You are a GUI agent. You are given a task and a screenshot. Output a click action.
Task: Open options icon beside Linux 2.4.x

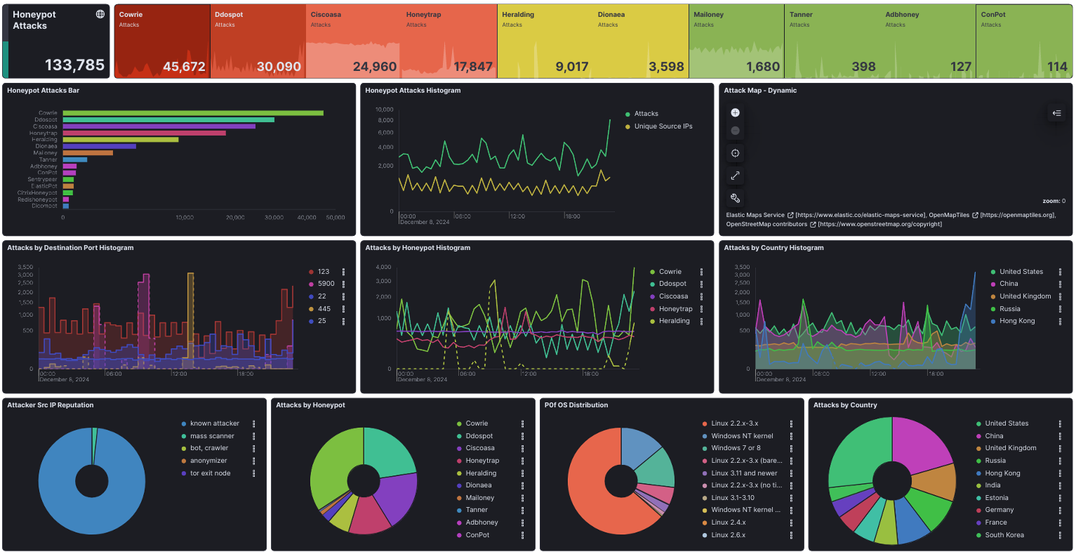[791, 523]
